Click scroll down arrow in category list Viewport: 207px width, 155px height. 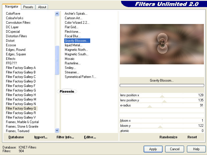(57, 130)
